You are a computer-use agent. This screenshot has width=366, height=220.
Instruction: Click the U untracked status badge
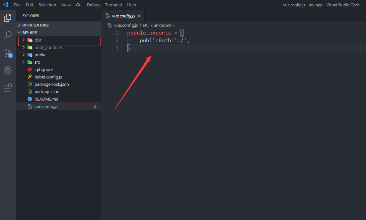(x=95, y=106)
